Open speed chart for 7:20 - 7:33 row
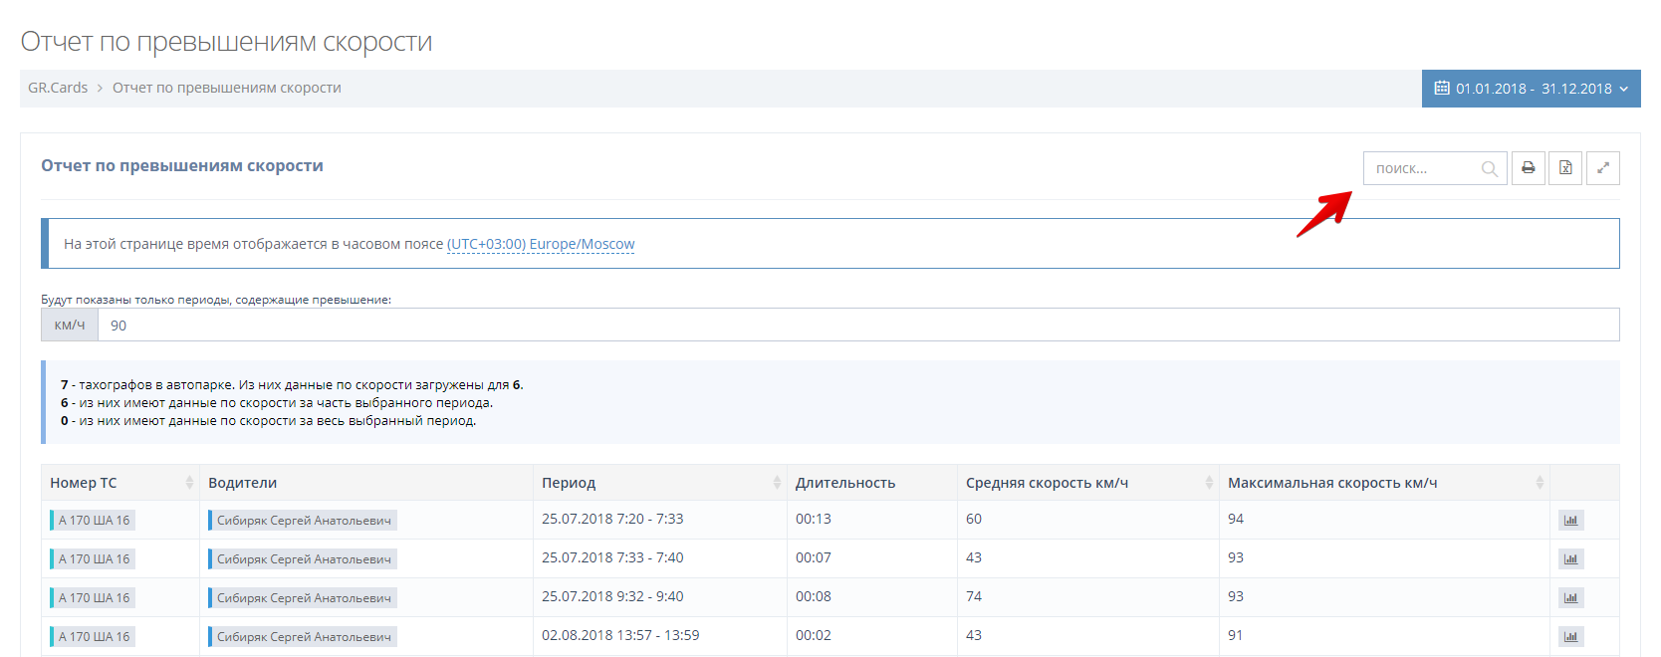The width and height of the screenshot is (1661, 657). [1570, 521]
